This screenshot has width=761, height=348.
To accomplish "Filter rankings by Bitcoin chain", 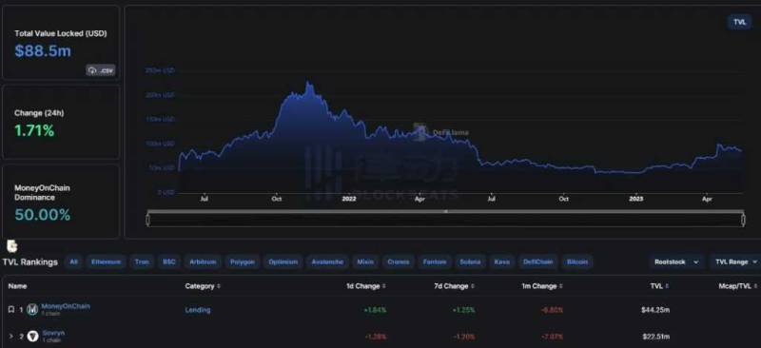I will 577,261.
